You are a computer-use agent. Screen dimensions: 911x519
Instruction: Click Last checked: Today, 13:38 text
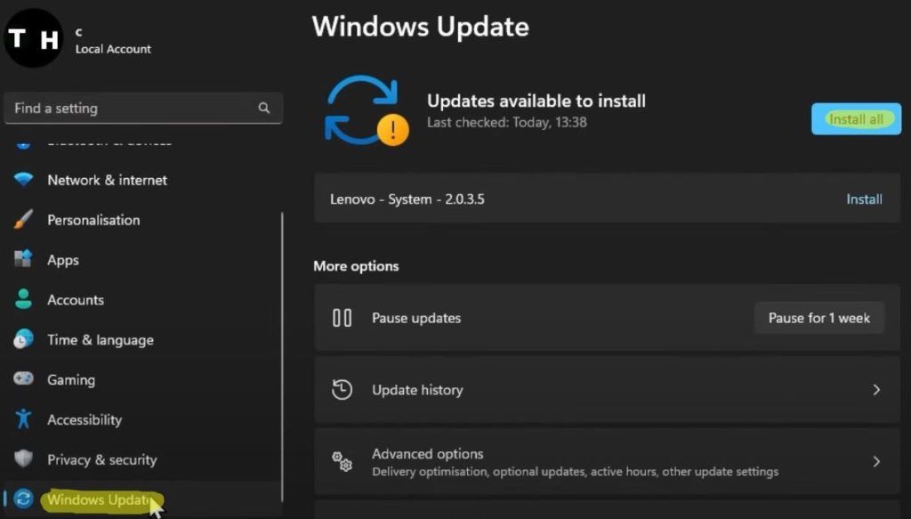[506, 123]
